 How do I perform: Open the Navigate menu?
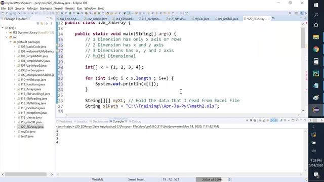click(46, 9)
